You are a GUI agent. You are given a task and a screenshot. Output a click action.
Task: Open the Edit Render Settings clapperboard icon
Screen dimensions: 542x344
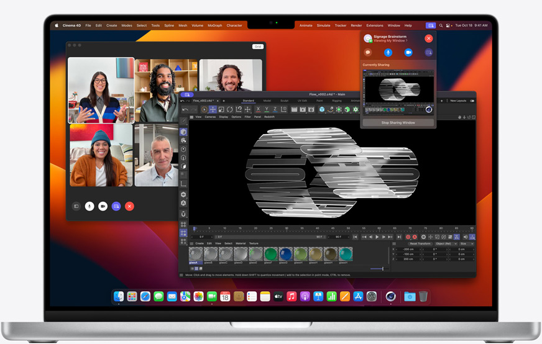[311, 109]
